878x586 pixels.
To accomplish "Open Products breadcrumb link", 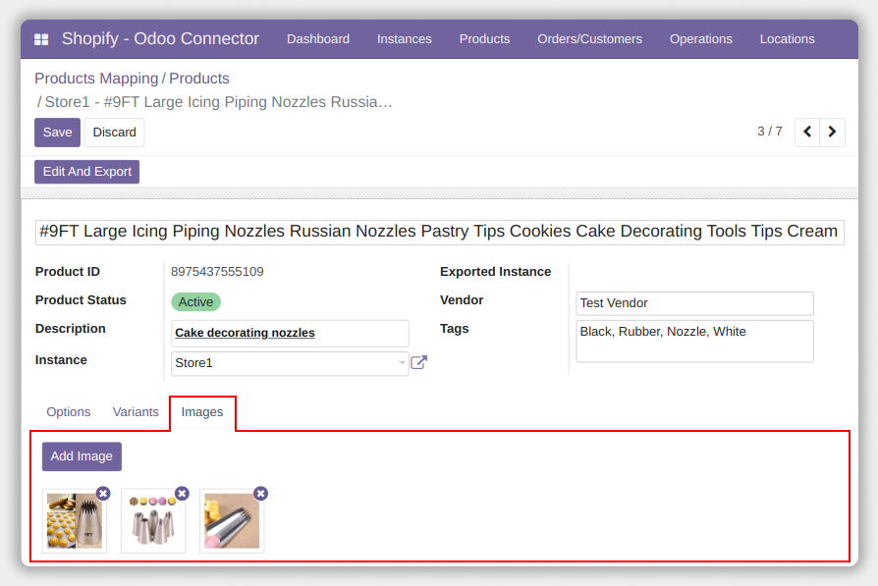I will click(199, 79).
